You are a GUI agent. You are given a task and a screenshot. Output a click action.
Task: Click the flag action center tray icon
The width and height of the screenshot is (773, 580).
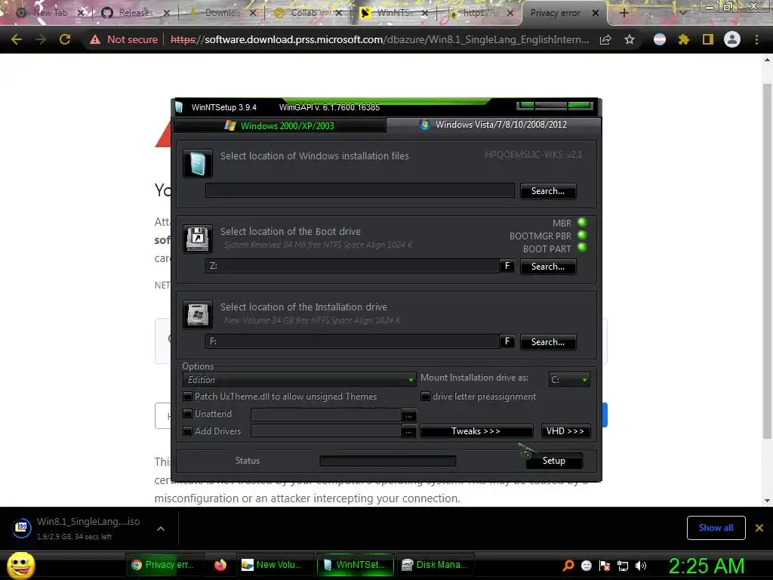tap(605, 566)
